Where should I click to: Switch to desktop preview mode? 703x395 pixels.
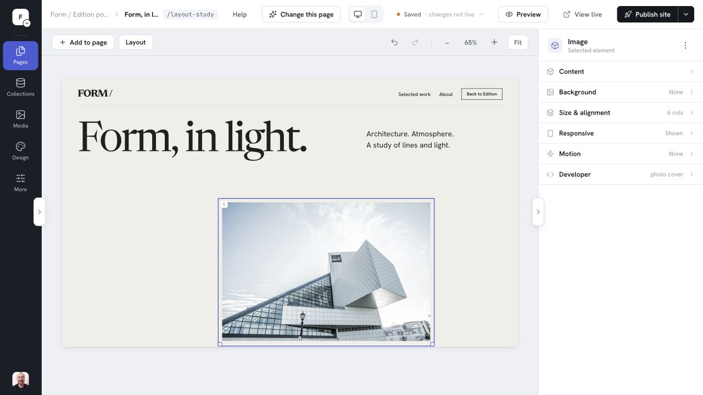click(358, 14)
